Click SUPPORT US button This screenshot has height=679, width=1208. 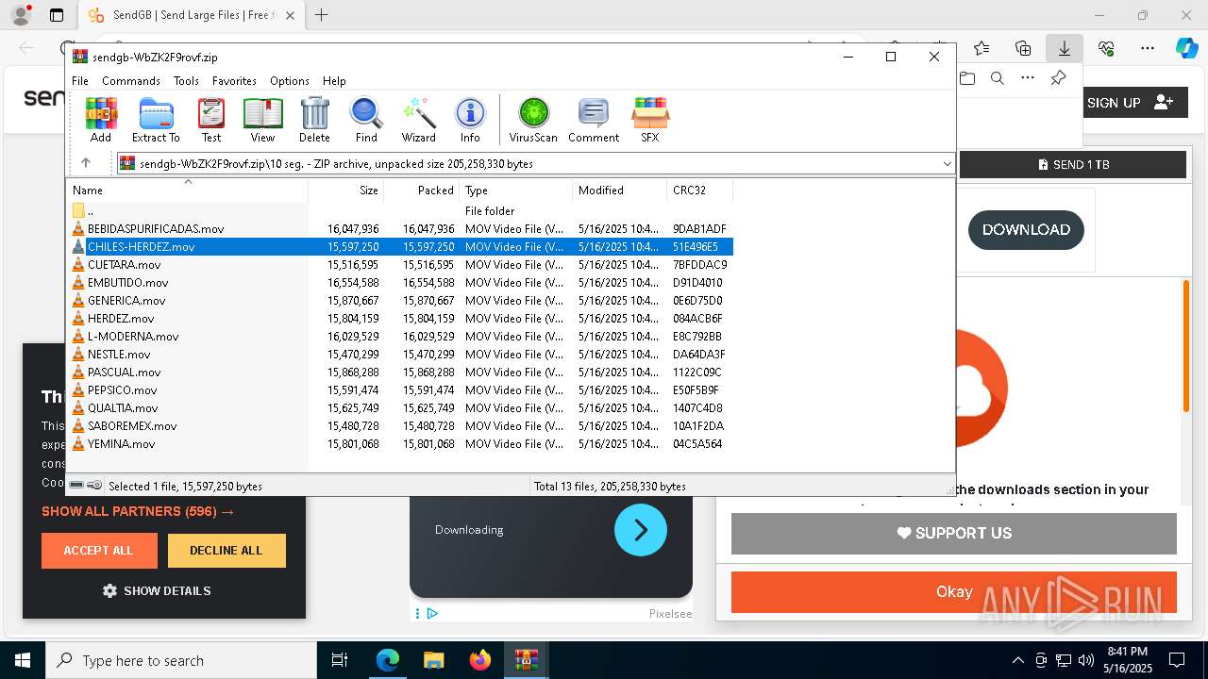pos(954,534)
